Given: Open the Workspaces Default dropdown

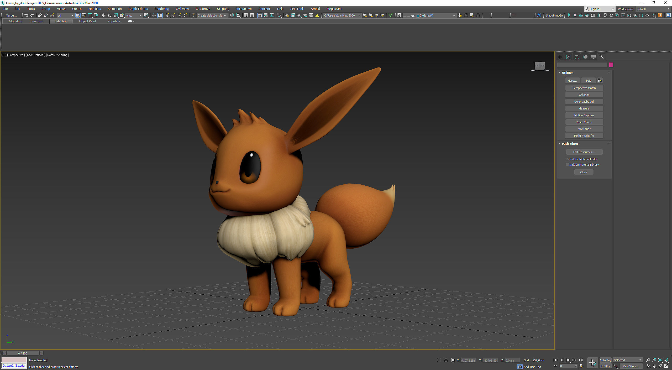Looking at the screenshot, I should coord(653,9).
